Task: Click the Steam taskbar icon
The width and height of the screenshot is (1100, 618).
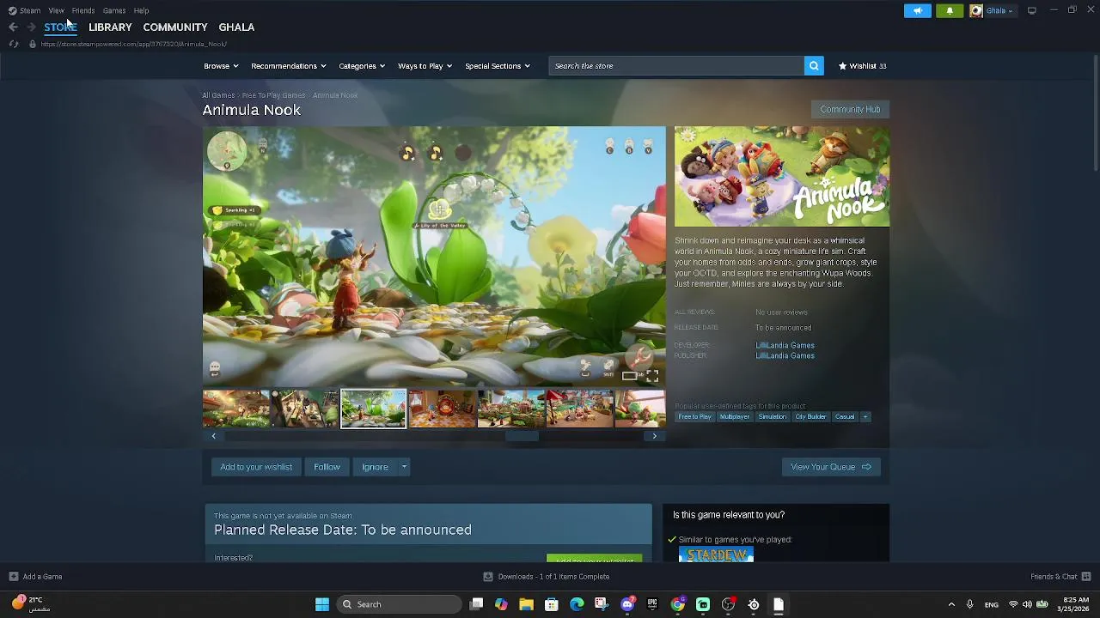Action: point(754,604)
